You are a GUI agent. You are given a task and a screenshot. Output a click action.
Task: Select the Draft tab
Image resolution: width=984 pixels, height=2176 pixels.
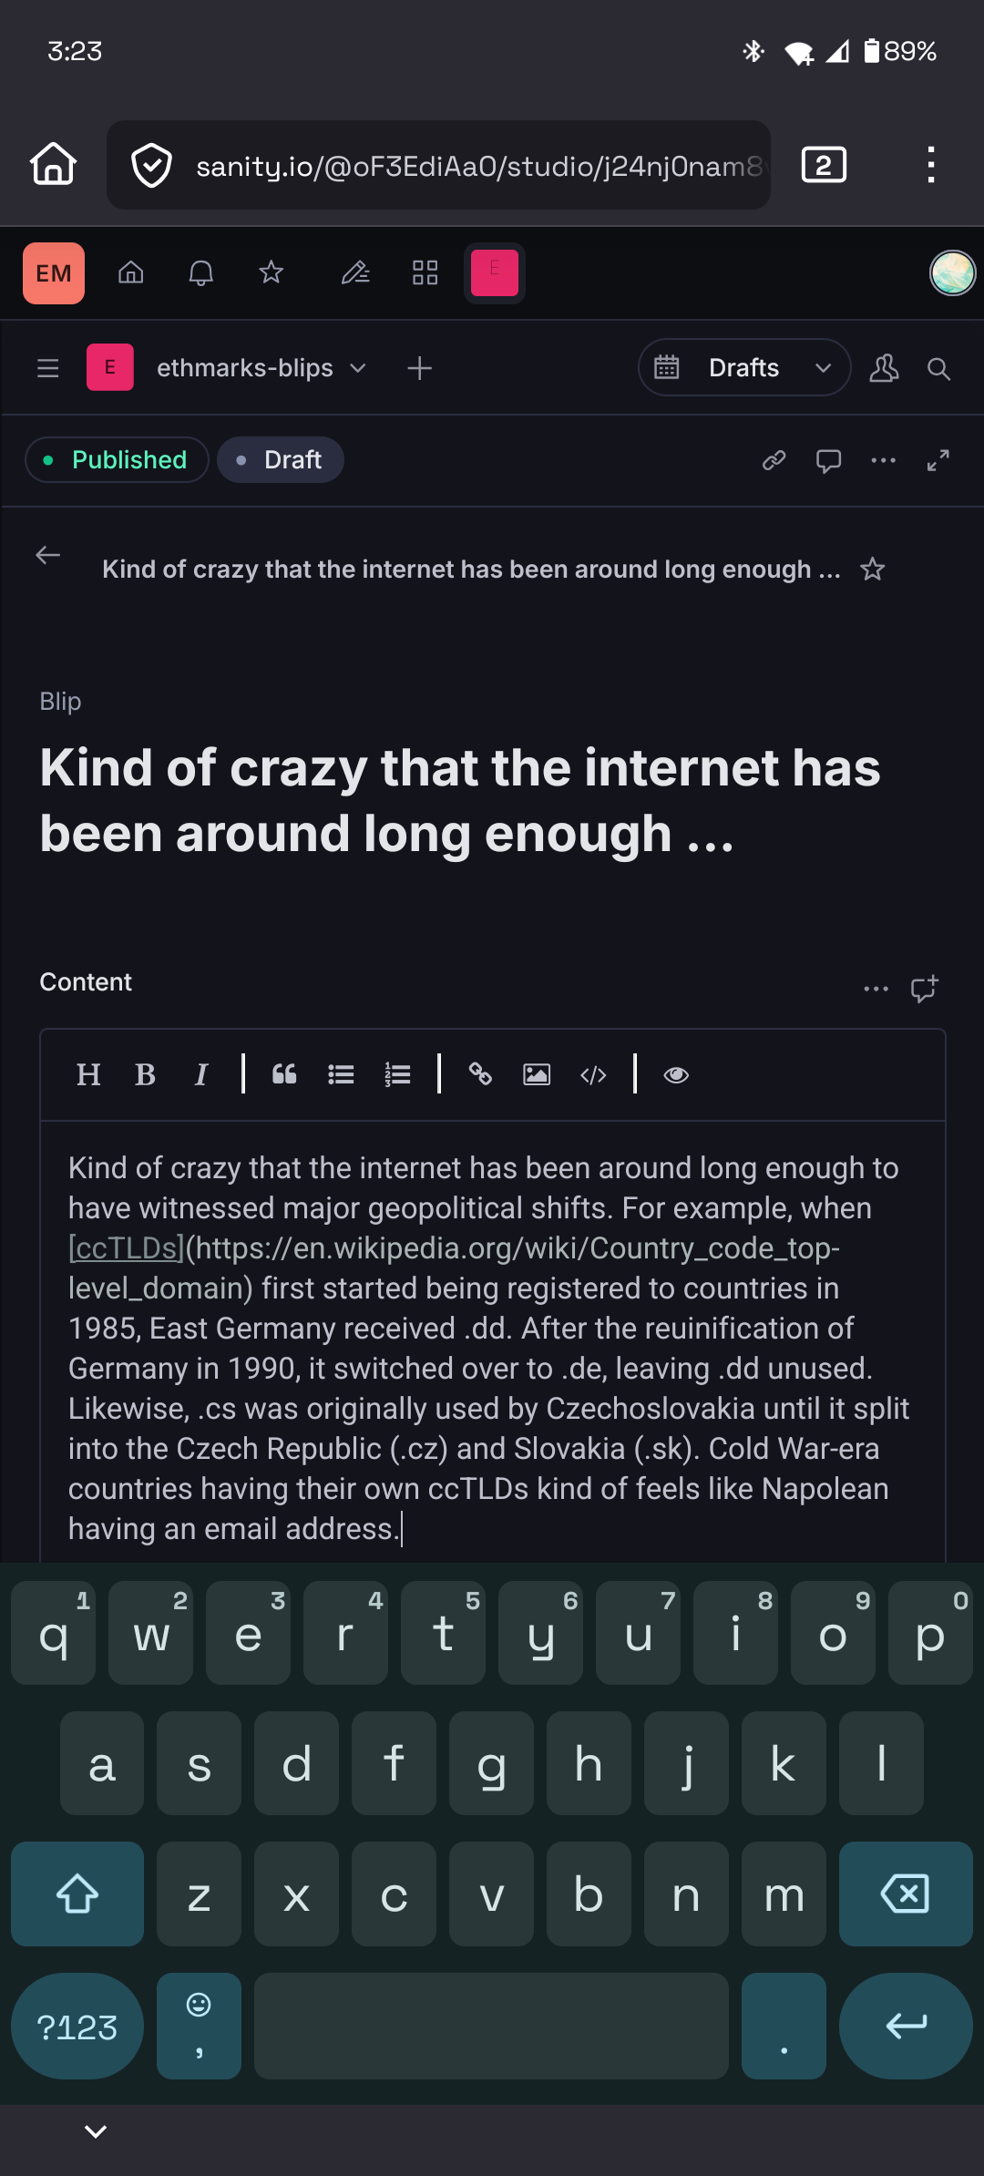point(281,459)
